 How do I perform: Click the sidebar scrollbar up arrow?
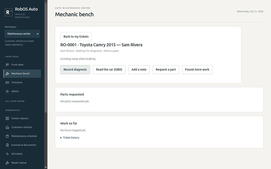(46, 2)
